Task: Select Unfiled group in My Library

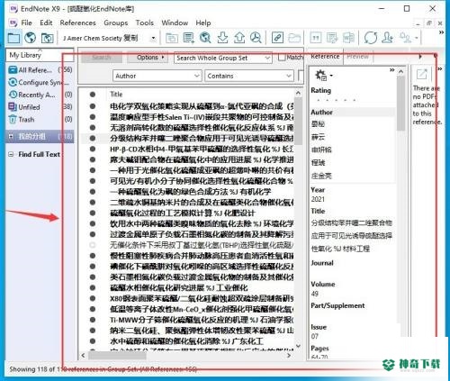Action: 29,107
